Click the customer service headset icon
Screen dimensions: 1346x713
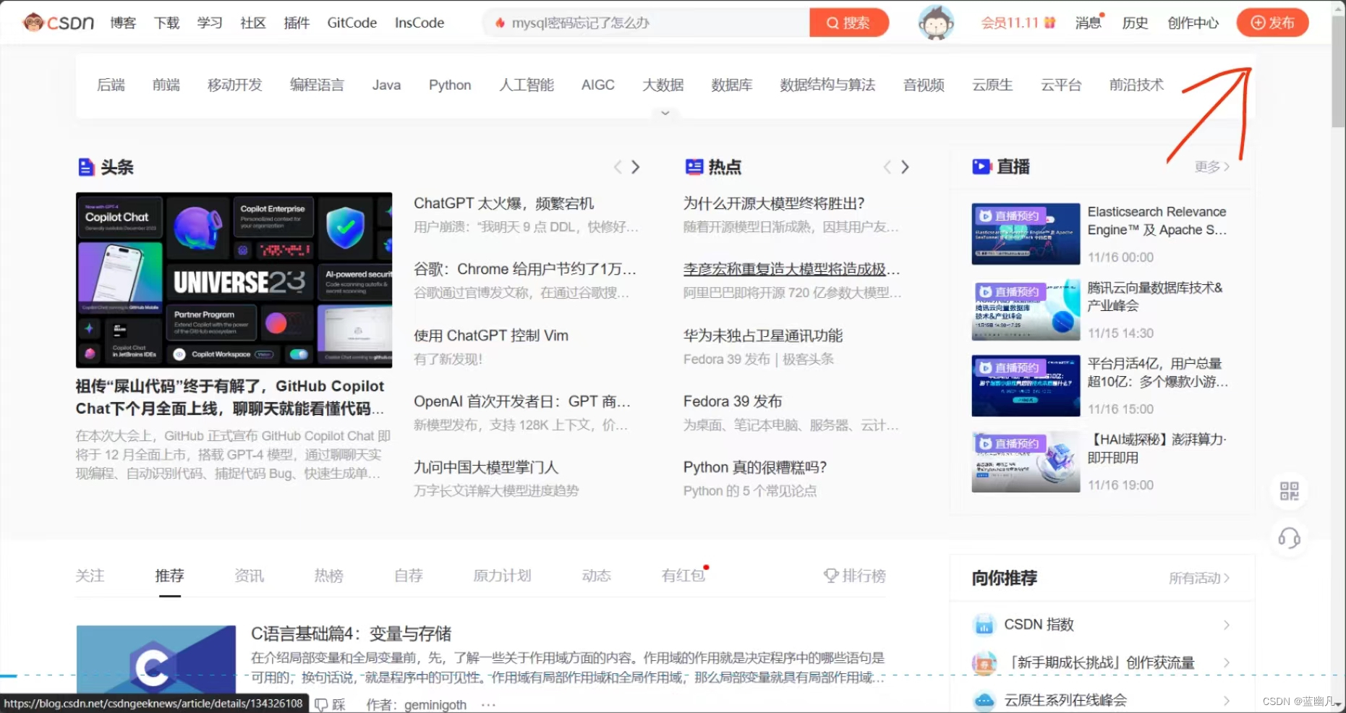(x=1290, y=538)
